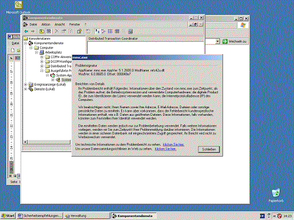This screenshot has width=294, height=220.
Task: Expand the COM+-Anwendungen folder node
Action: pos(42,57)
